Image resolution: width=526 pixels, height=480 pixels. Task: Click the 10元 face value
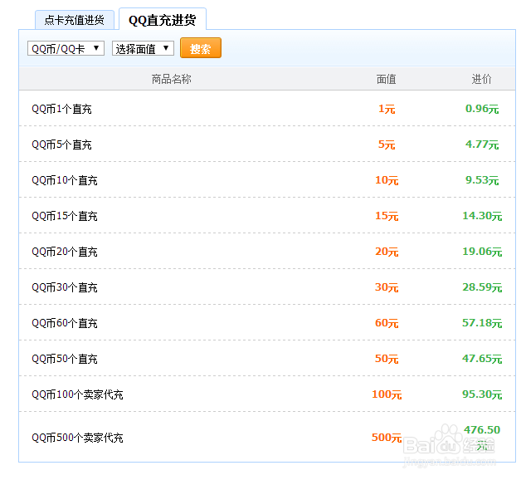tap(387, 180)
